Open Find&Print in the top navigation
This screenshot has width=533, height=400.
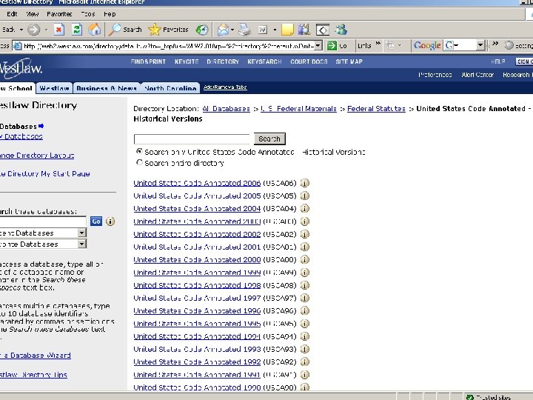(x=148, y=61)
